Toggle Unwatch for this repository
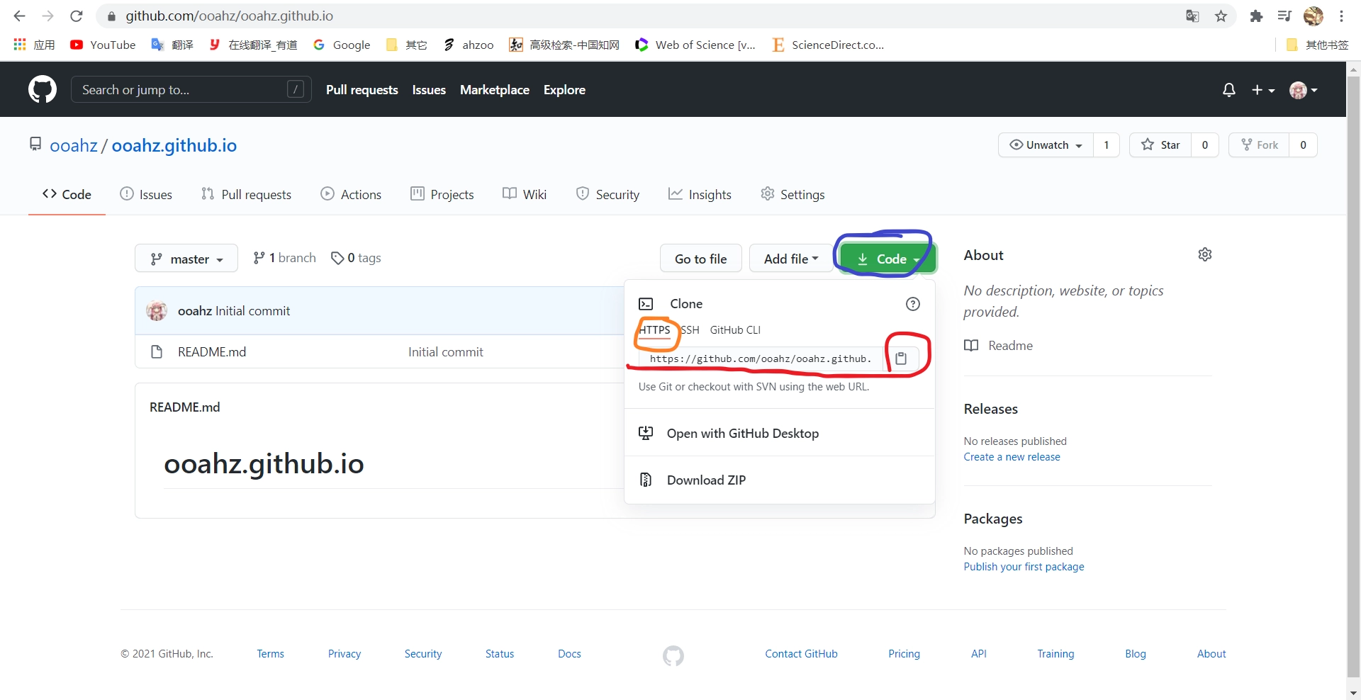This screenshot has width=1361, height=700. click(x=1046, y=145)
